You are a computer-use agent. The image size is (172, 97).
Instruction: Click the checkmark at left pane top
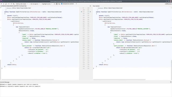tap(1, 8)
